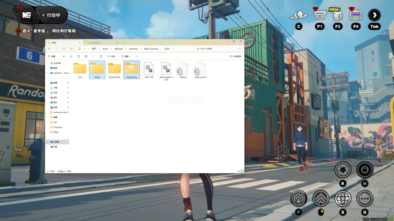Click the padlock icon above M
The image size is (394, 221).
point(364,169)
